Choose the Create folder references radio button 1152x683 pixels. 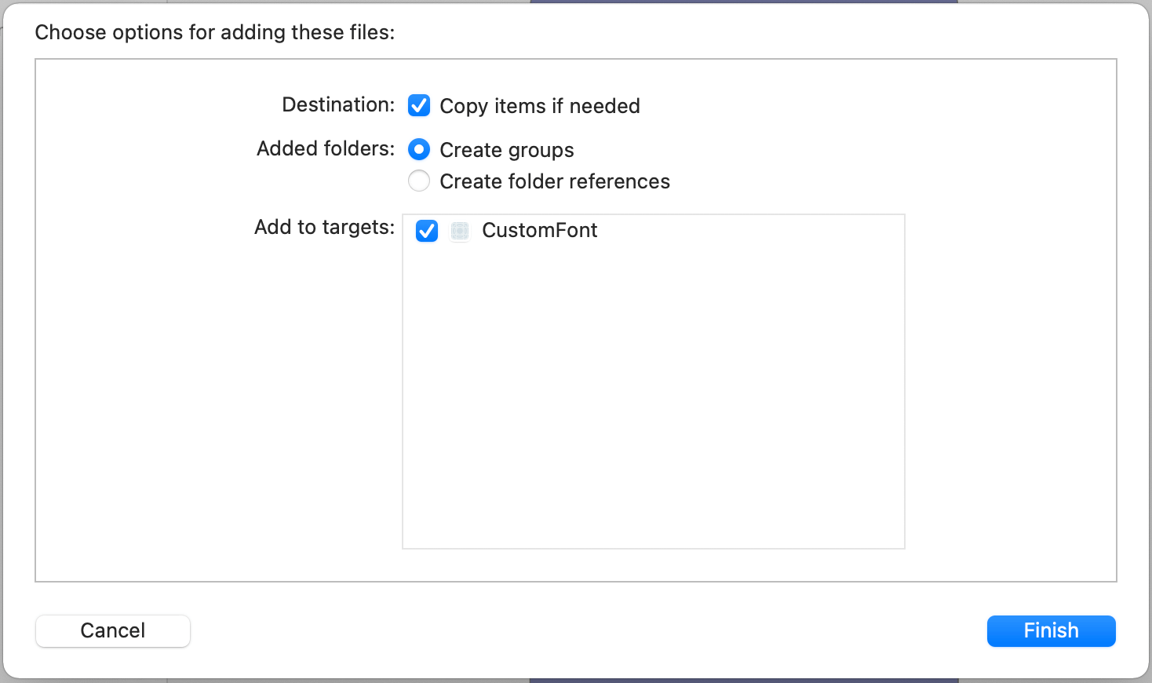[x=419, y=181]
